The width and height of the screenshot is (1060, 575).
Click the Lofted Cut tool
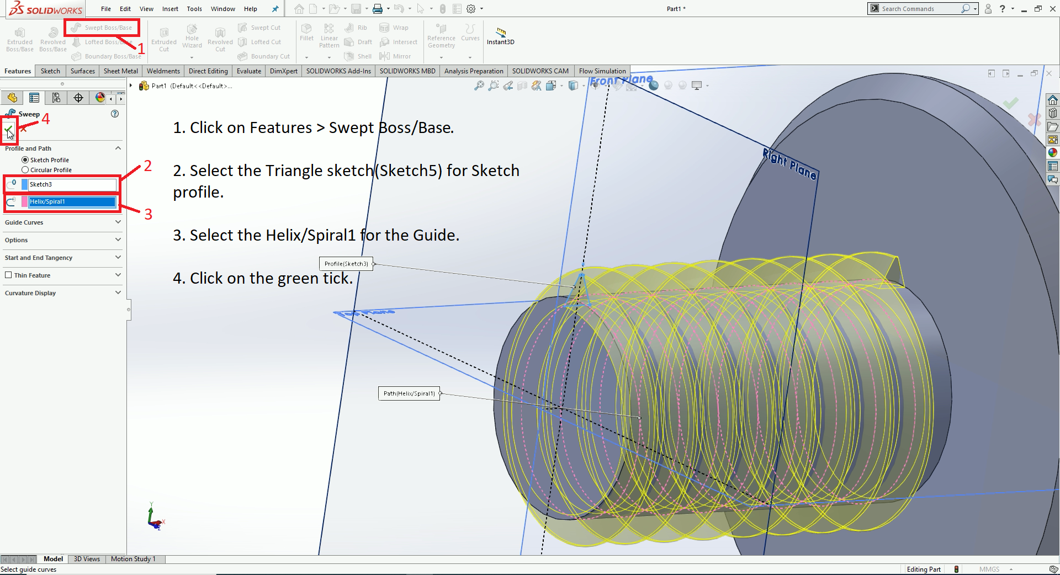tap(259, 42)
